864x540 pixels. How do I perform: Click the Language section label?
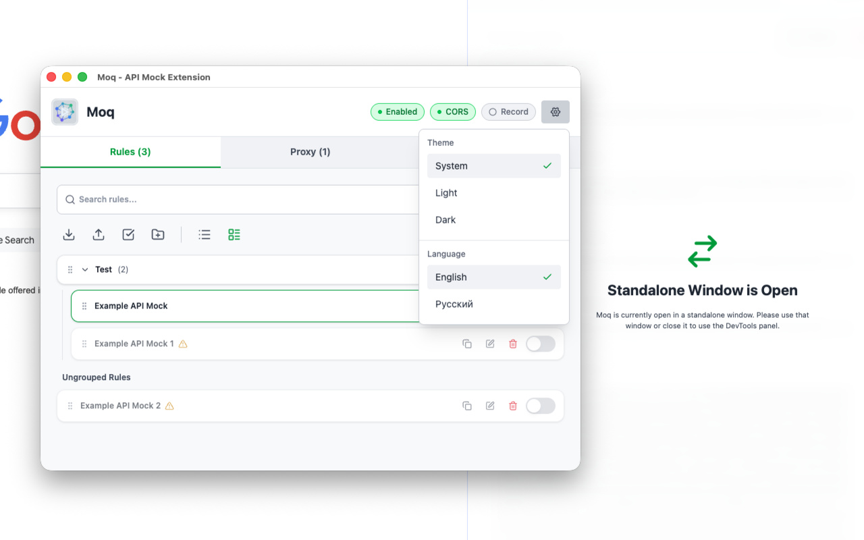coord(446,254)
